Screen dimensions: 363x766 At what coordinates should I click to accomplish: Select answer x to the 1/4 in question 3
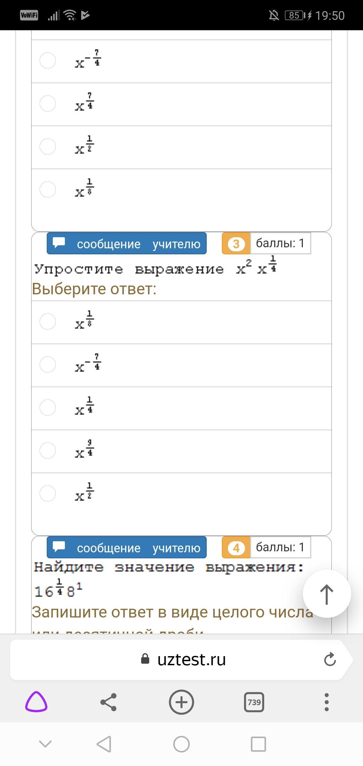click(x=48, y=408)
